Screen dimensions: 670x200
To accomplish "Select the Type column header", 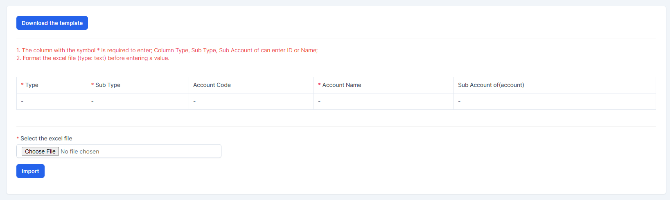I will (x=32, y=85).
